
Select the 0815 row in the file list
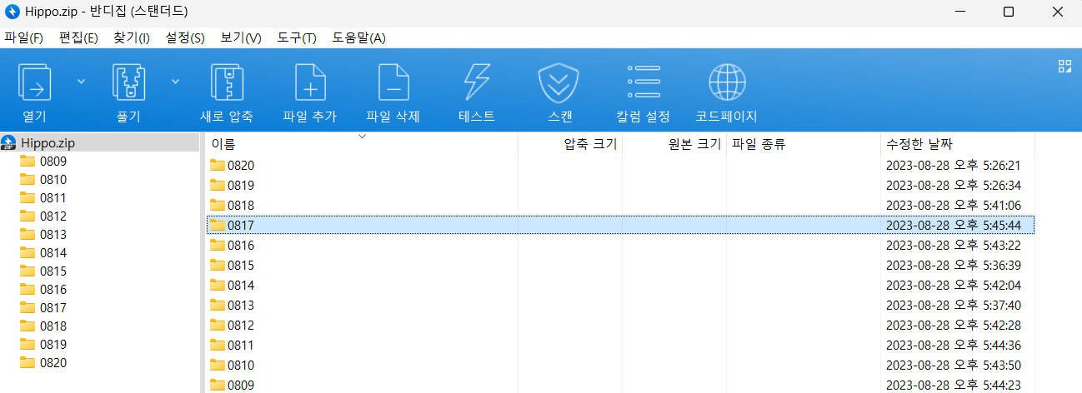(620, 266)
